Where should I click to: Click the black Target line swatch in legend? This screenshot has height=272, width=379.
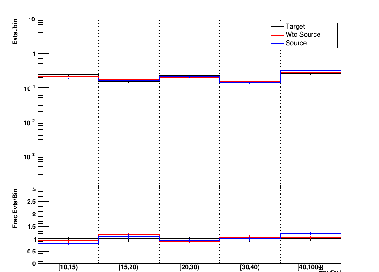277,27
